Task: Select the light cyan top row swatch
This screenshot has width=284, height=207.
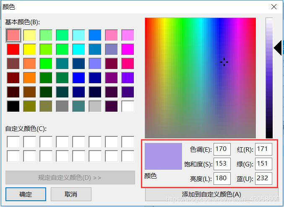Action: pyautogui.click(x=78, y=35)
